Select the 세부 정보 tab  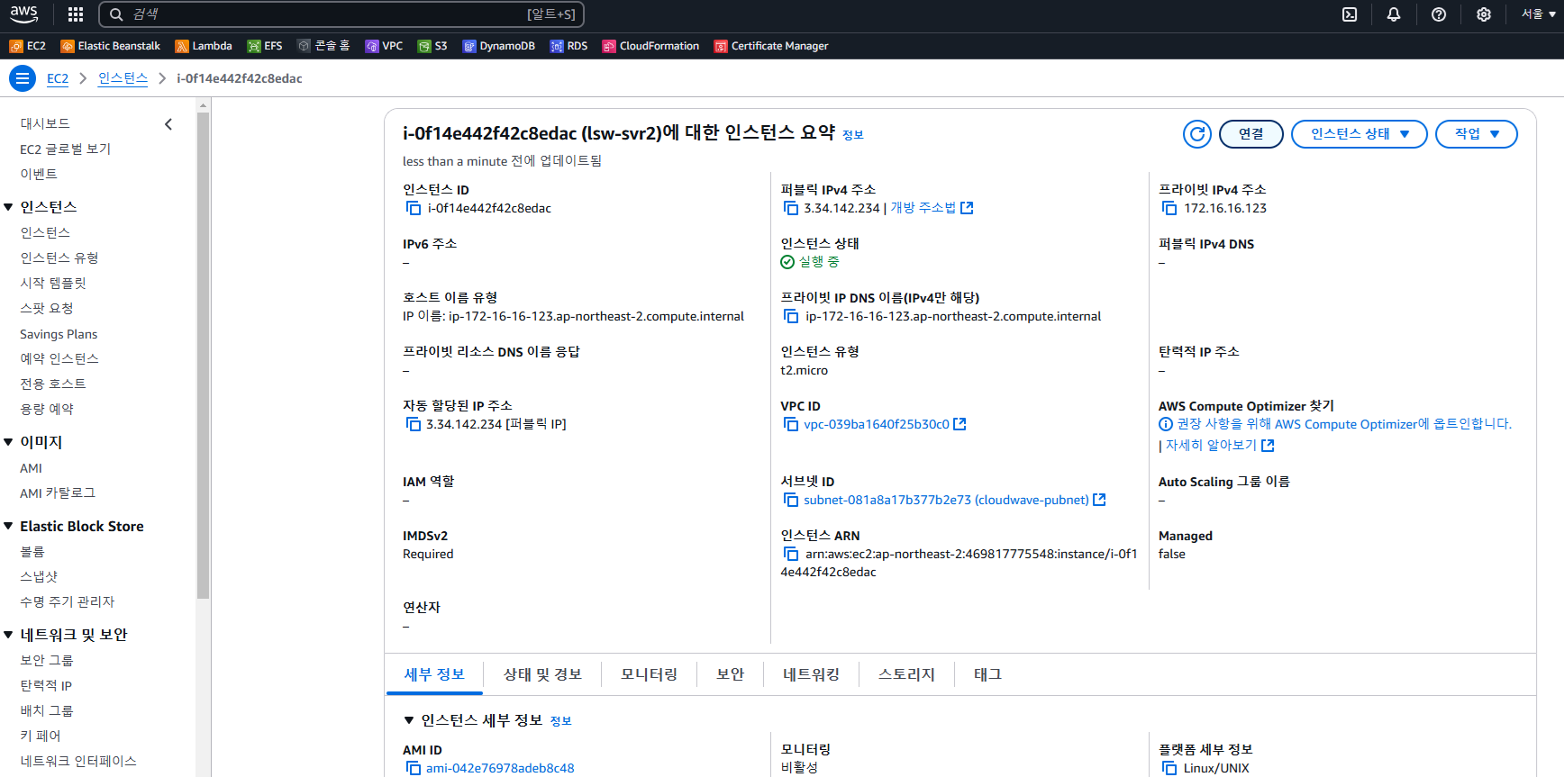tap(434, 674)
